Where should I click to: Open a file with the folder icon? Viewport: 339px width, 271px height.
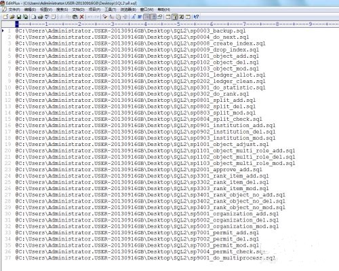tap(12, 17)
